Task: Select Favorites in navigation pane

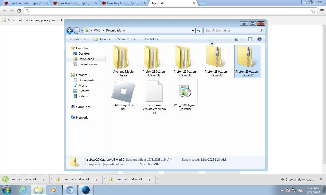Action: [82, 48]
